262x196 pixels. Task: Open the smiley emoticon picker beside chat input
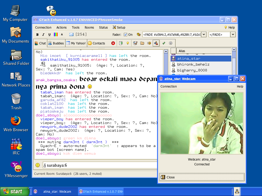(38, 165)
